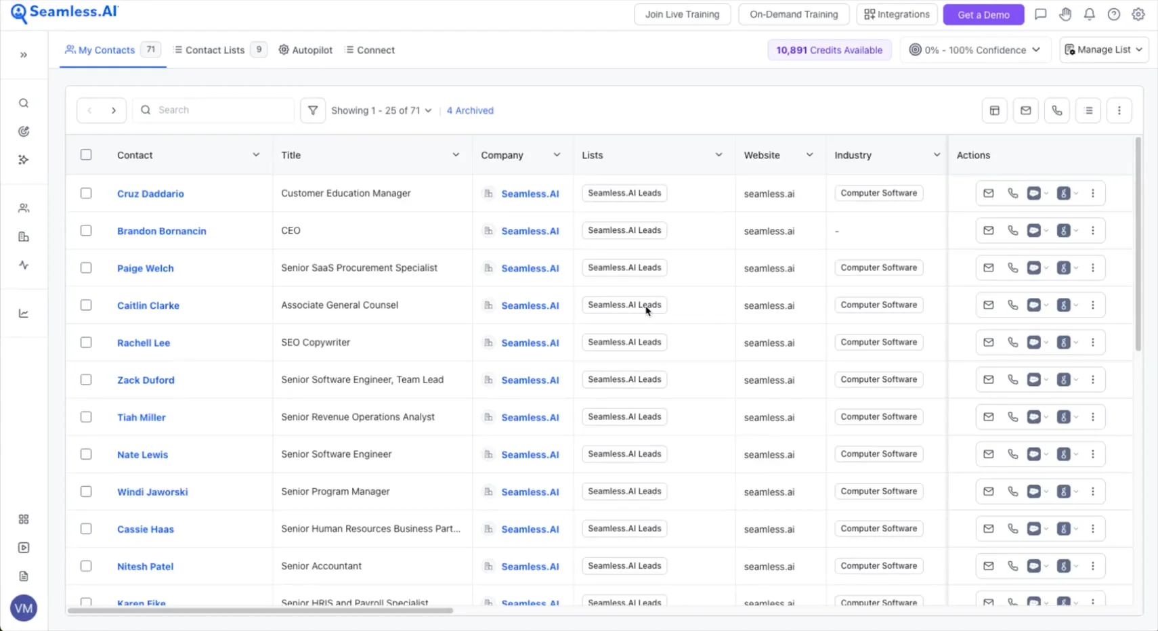Open the settings gear icon
Image resolution: width=1158 pixels, height=631 pixels.
pyautogui.click(x=1139, y=14)
